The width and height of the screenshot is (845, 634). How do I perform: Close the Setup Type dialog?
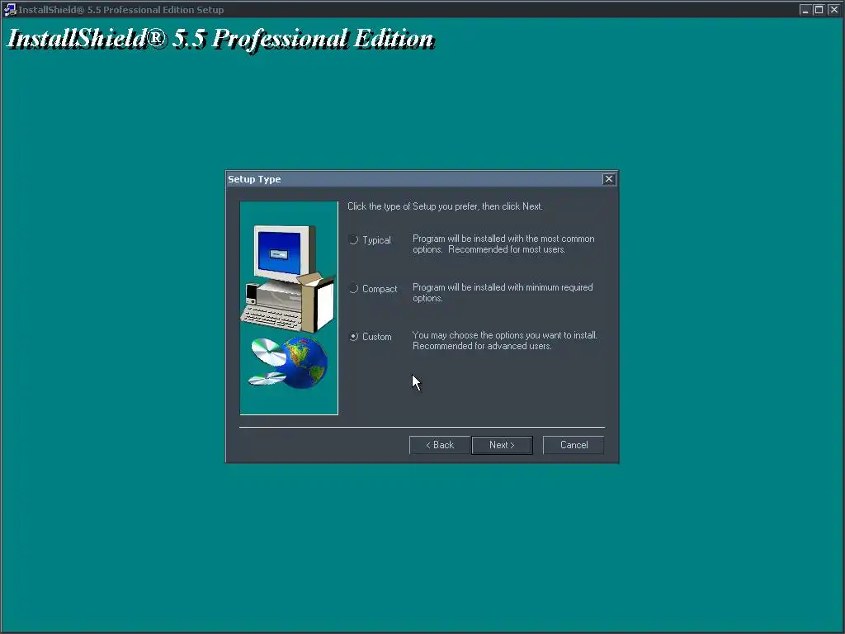point(608,179)
